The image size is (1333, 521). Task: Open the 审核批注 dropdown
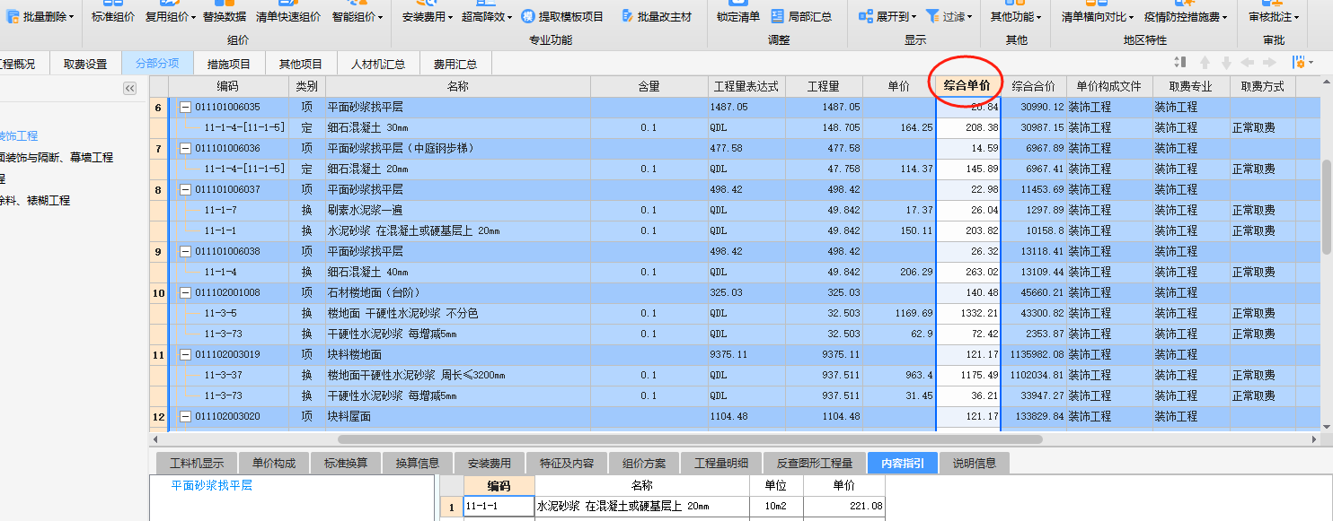tap(1298, 17)
